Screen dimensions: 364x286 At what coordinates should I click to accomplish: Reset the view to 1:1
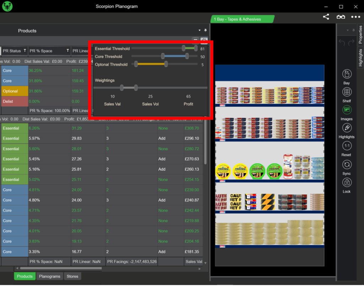347,146
